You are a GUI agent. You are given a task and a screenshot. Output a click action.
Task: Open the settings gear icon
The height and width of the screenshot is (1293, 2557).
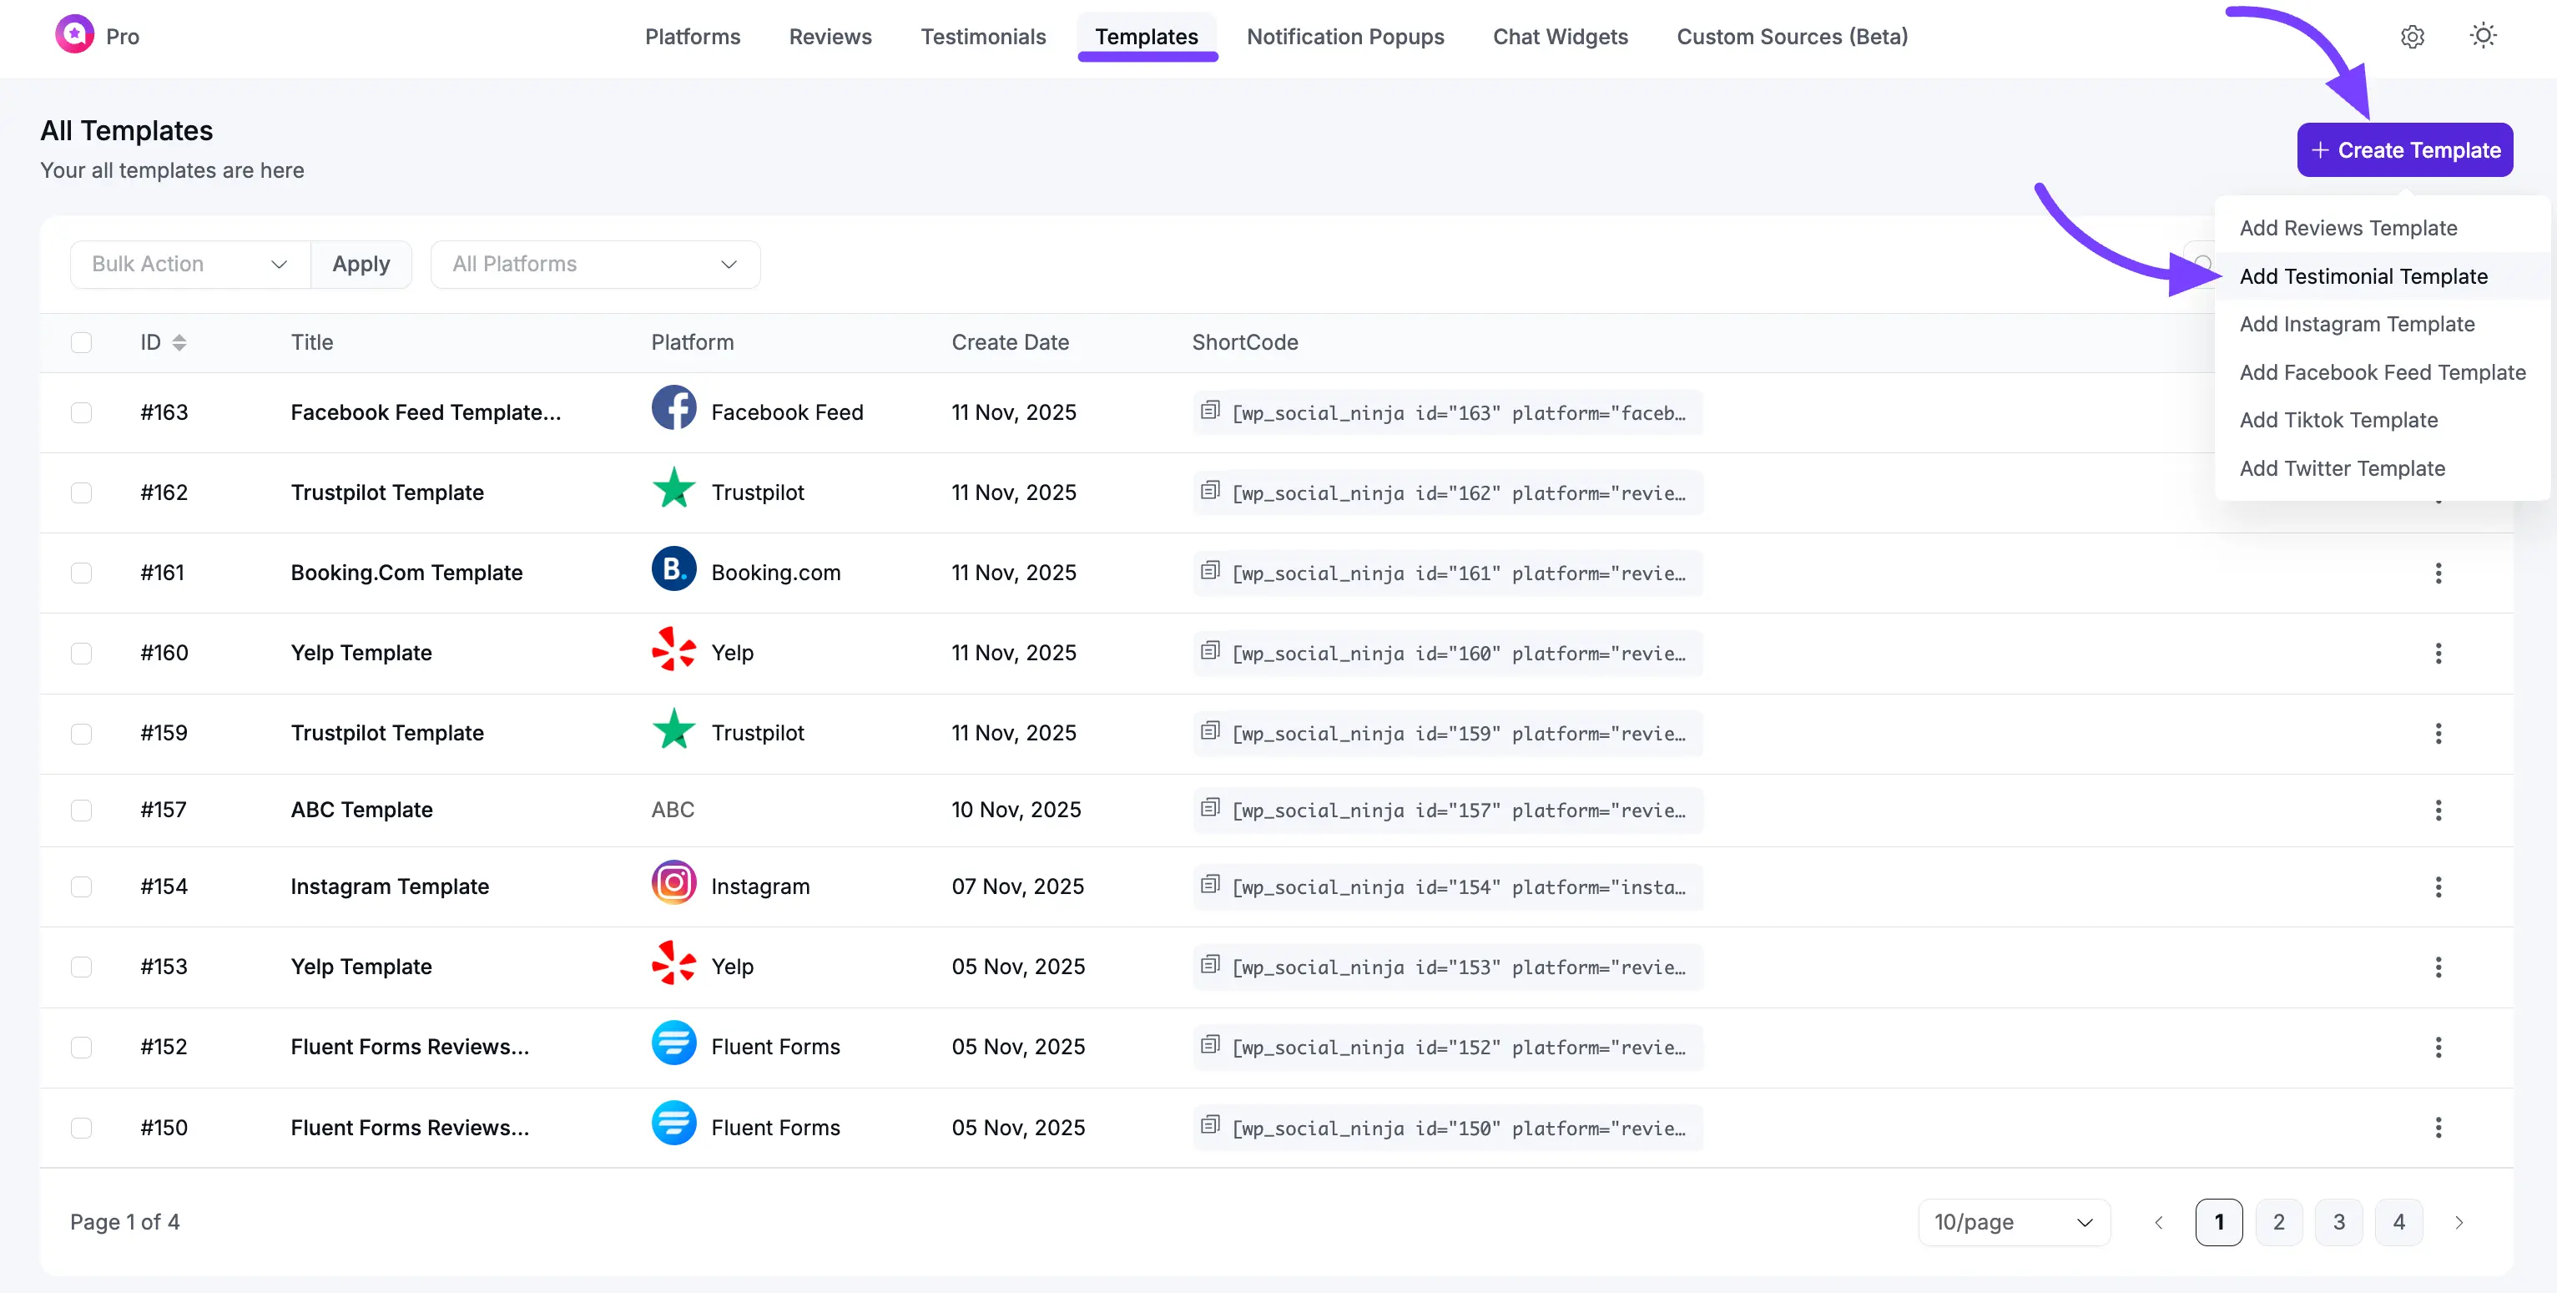(2412, 37)
